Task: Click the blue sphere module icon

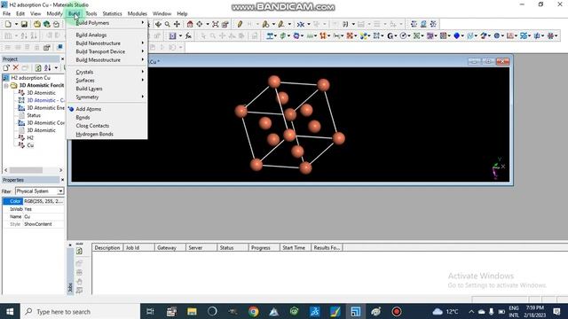Action: pyautogui.click(x=456, y=35)
